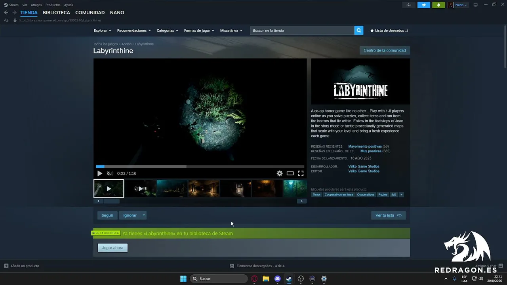Click the Ignorar button
Viewport: 507px width, 285px height.
pos(130,215)
